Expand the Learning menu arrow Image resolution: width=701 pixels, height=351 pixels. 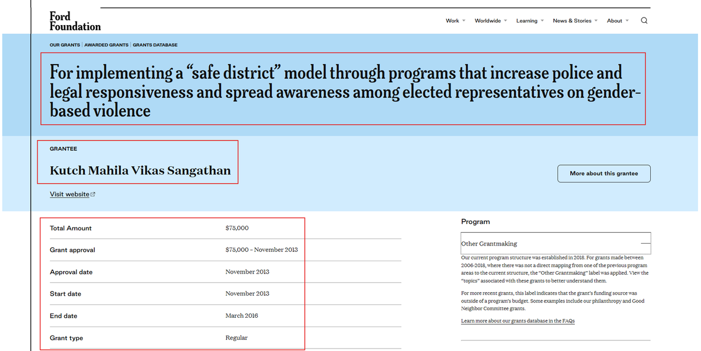(x=542, y=20)
